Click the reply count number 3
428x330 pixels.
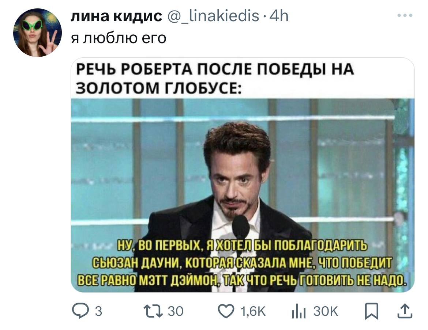98,311
